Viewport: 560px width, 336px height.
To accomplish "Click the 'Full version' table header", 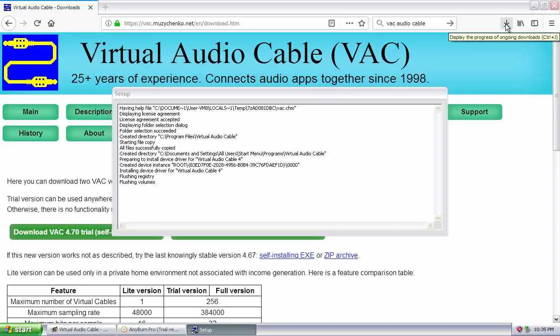I will click(x=235, y=290).
